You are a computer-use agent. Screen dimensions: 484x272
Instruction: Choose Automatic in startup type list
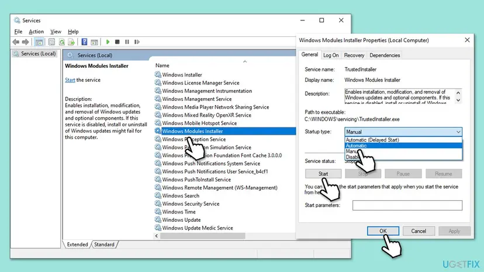(403, 145)
